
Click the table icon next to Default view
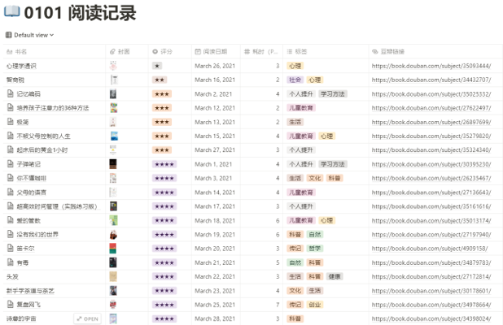[9, 35]
